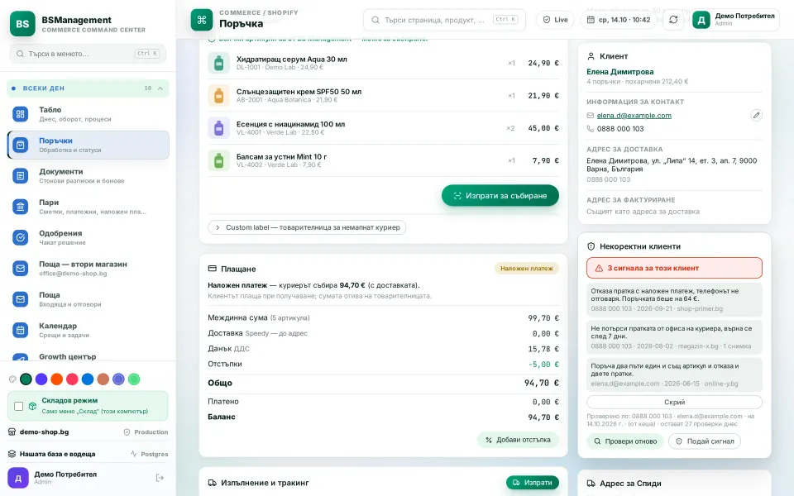The image size is (794, 496).
Task: Click the pencil icon to edit contact info
Action: [756, 116]
